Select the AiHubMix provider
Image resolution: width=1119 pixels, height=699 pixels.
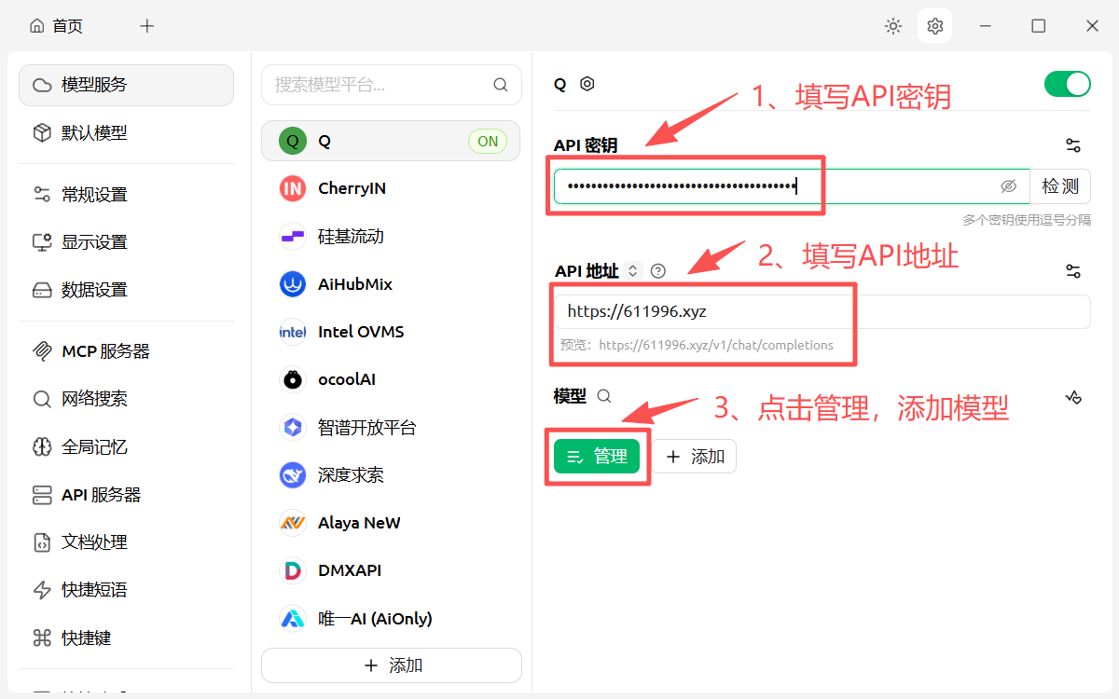391,284
